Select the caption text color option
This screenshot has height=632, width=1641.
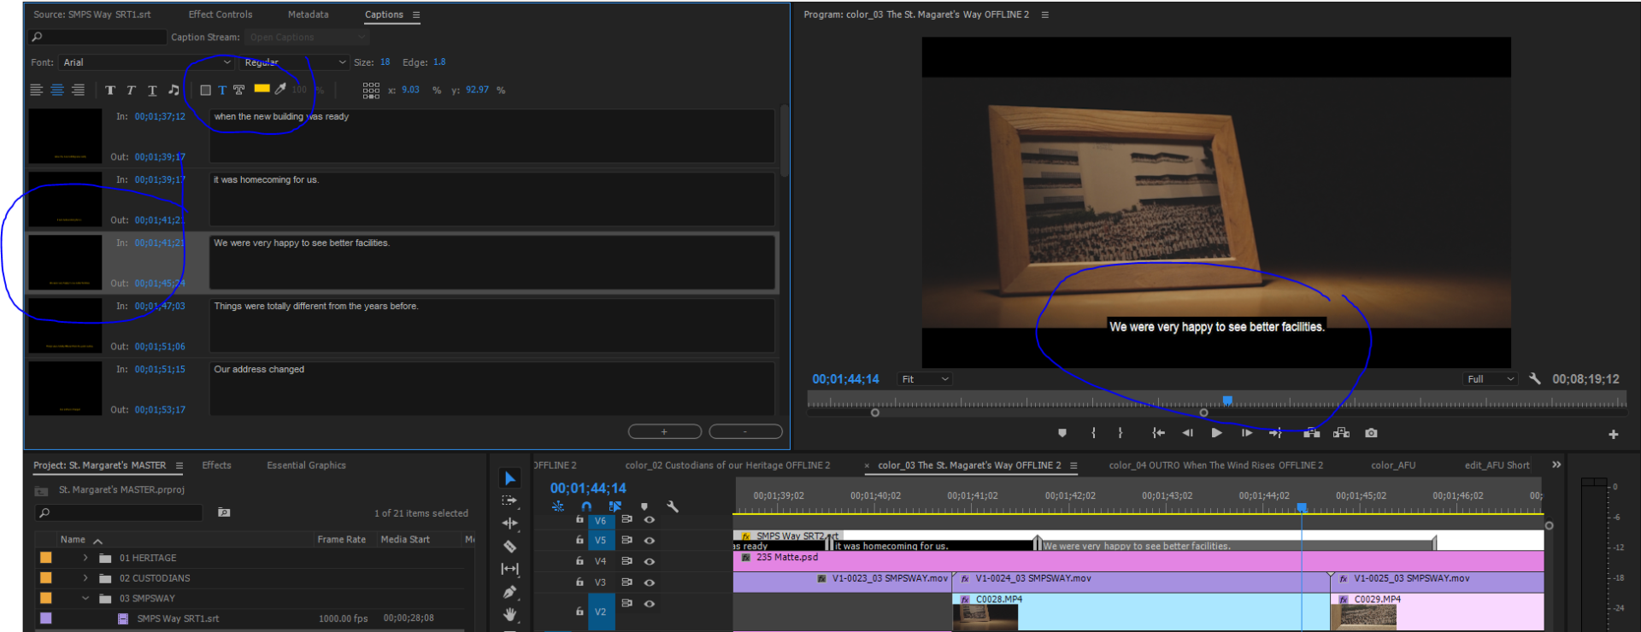[x=222, y=90]
